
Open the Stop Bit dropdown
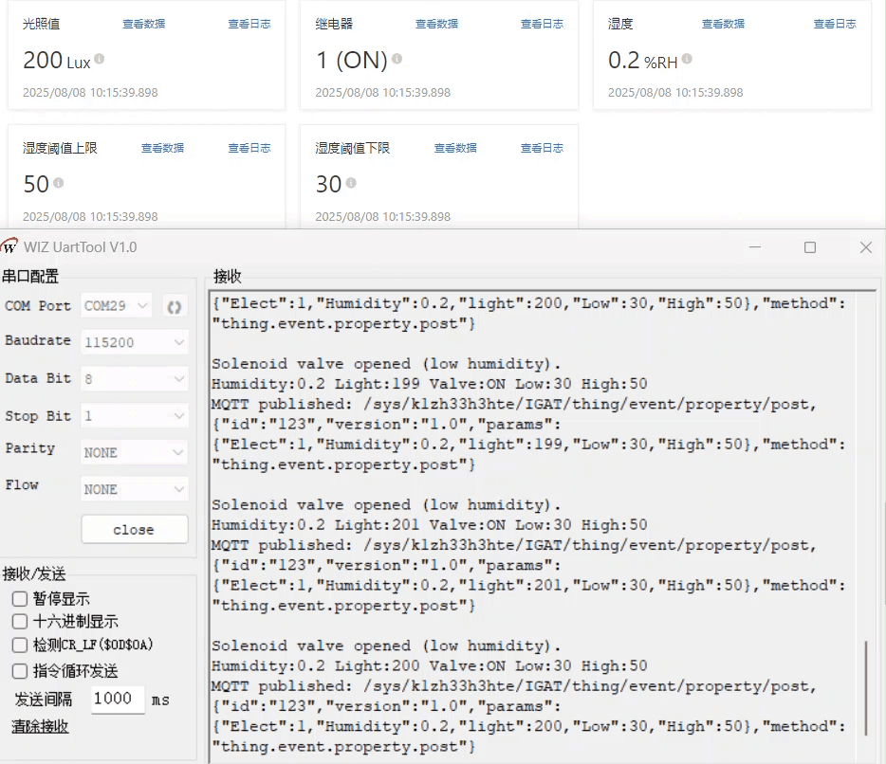click(135, 416)
